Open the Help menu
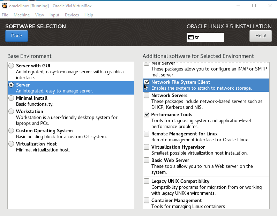277x216 pixels. 89,15
